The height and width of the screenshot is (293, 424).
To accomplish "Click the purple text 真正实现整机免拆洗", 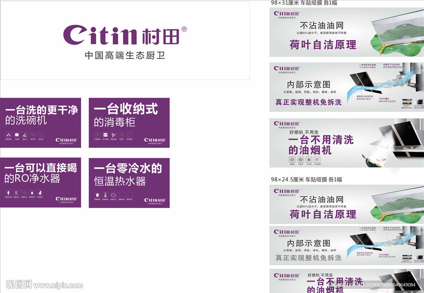I will [308, 102].
